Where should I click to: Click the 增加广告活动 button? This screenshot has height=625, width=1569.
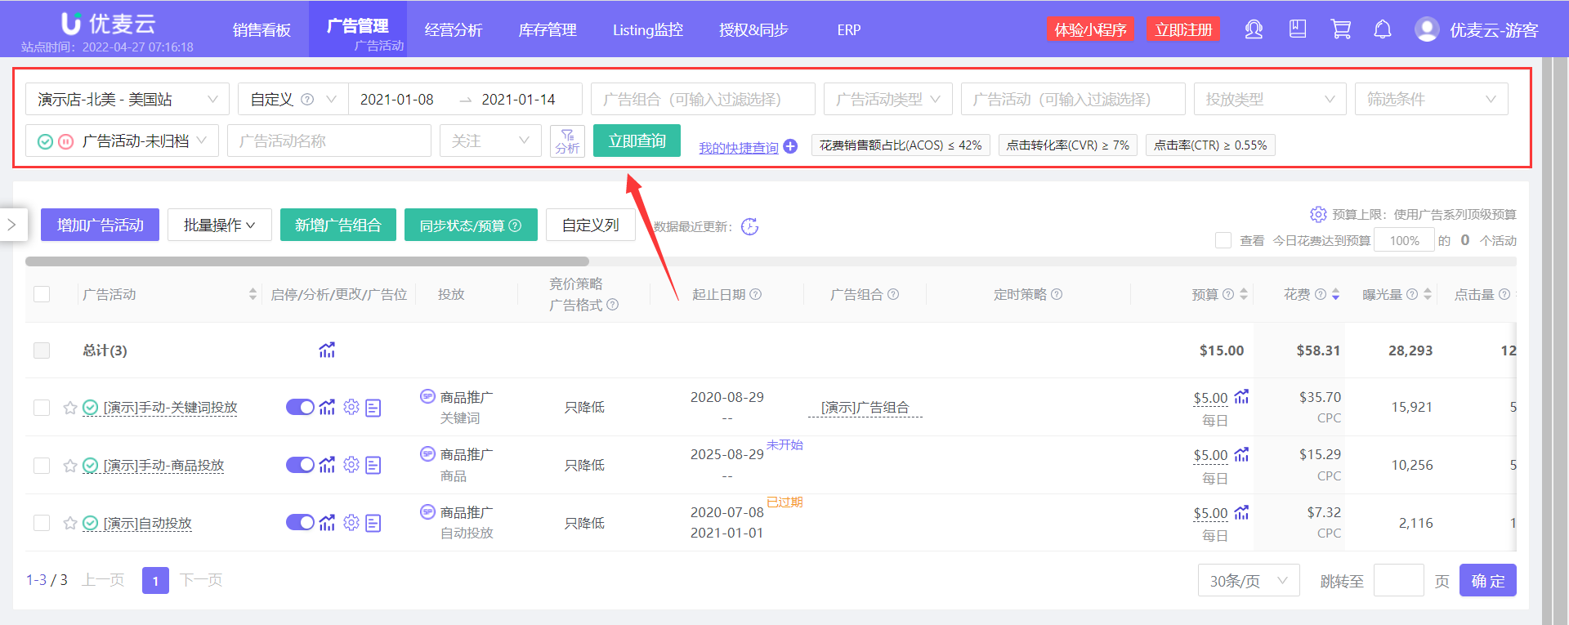[101, 225]
